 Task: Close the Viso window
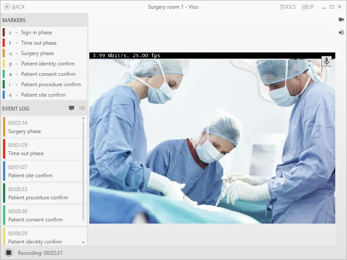tap(340, 7)
